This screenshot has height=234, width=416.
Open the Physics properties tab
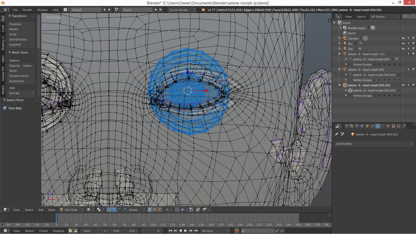(404, 126)
